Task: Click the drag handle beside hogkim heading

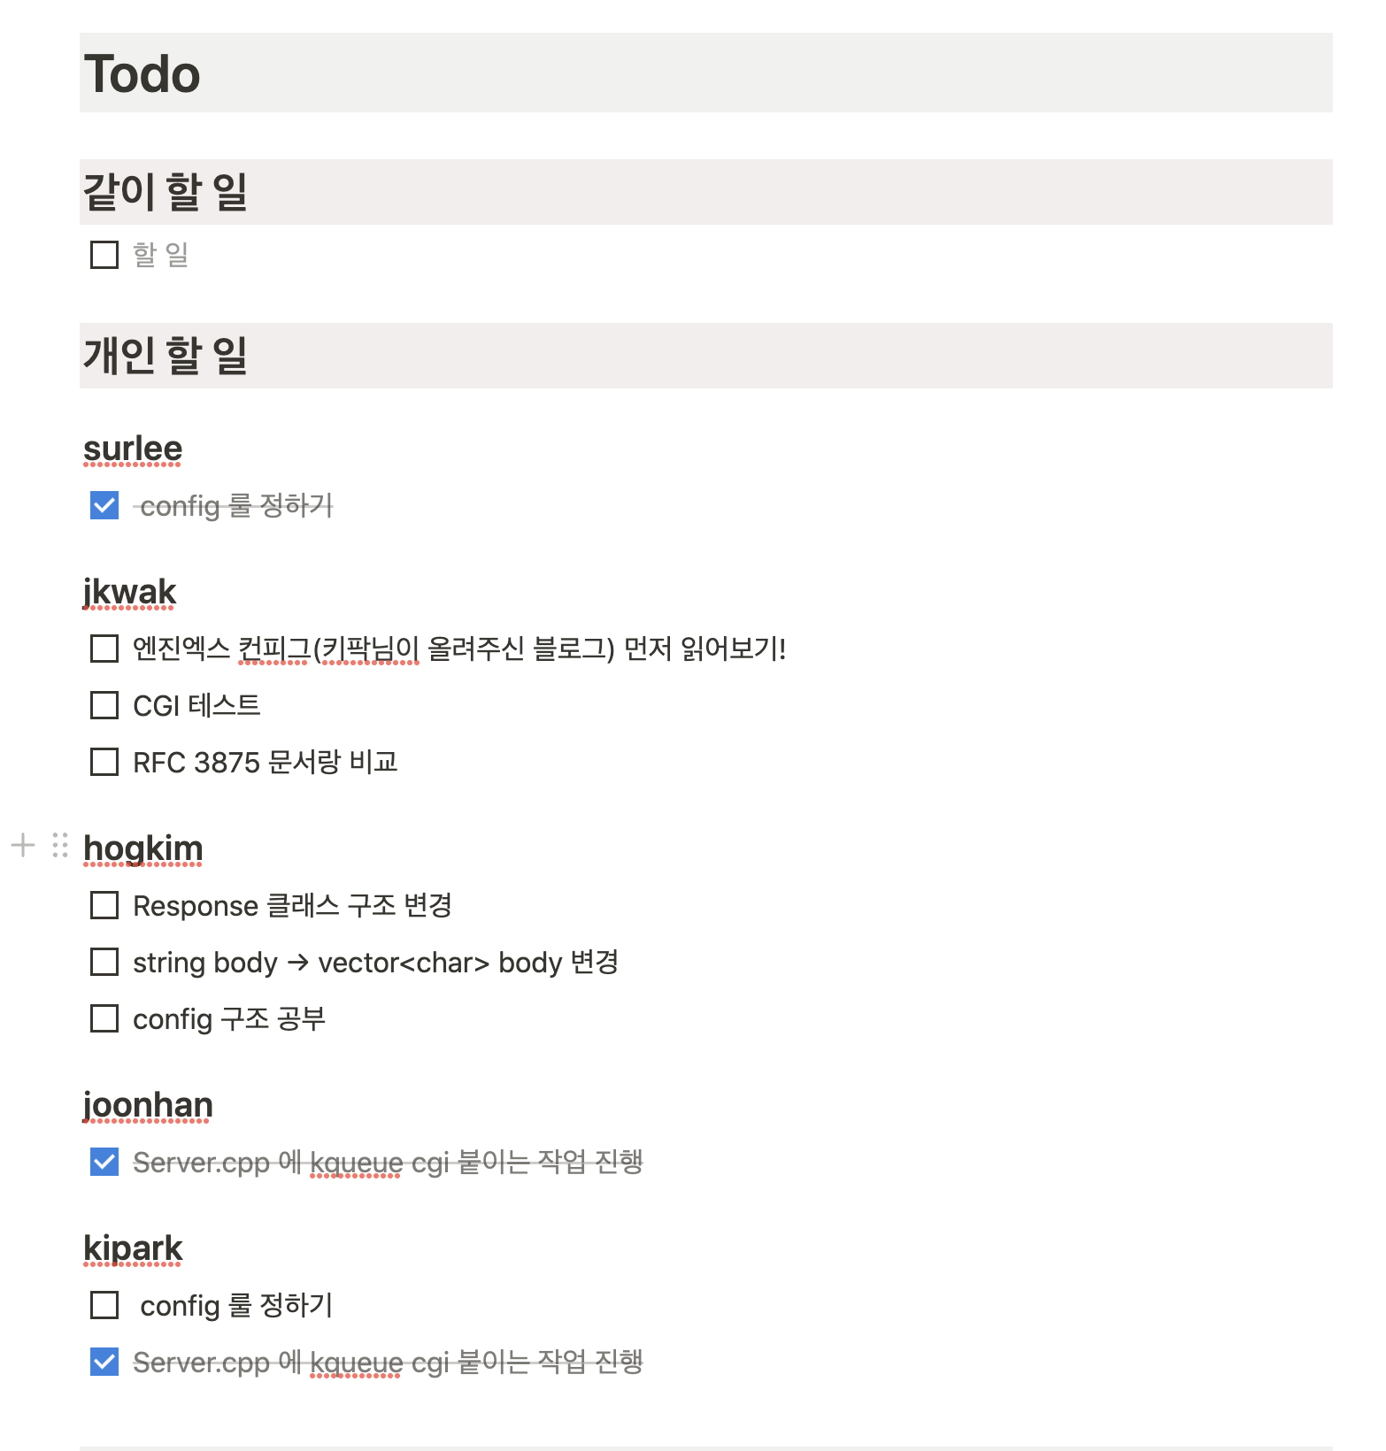Action: pos(60,846)
